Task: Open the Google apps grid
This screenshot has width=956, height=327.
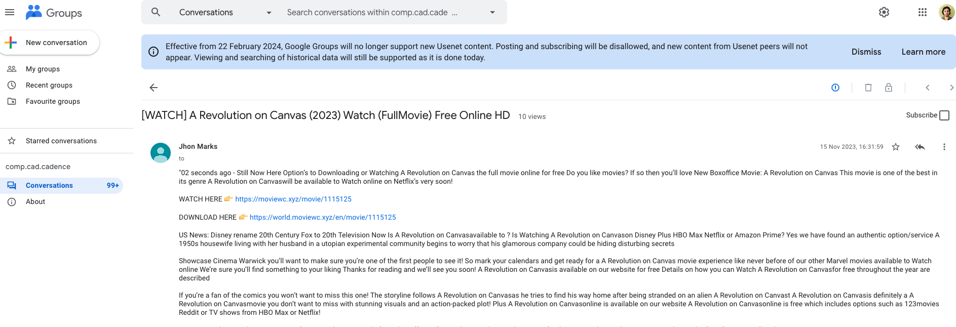Action: click(923, 12)
